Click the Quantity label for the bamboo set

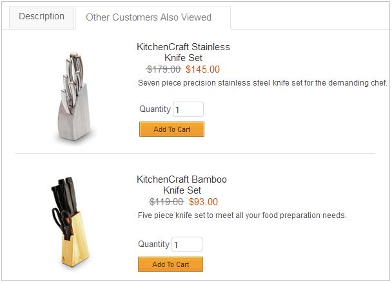153,244
